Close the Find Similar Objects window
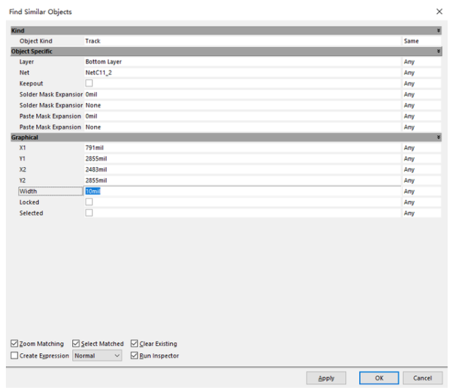Screen dimensions: 455x390 coord(440,12)
